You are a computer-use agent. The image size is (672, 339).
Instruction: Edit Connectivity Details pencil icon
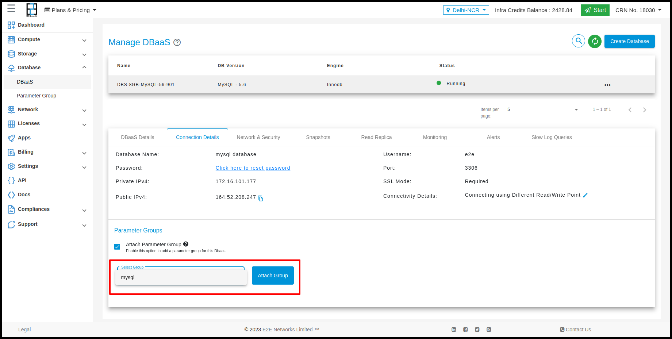(x=585, y=195)
